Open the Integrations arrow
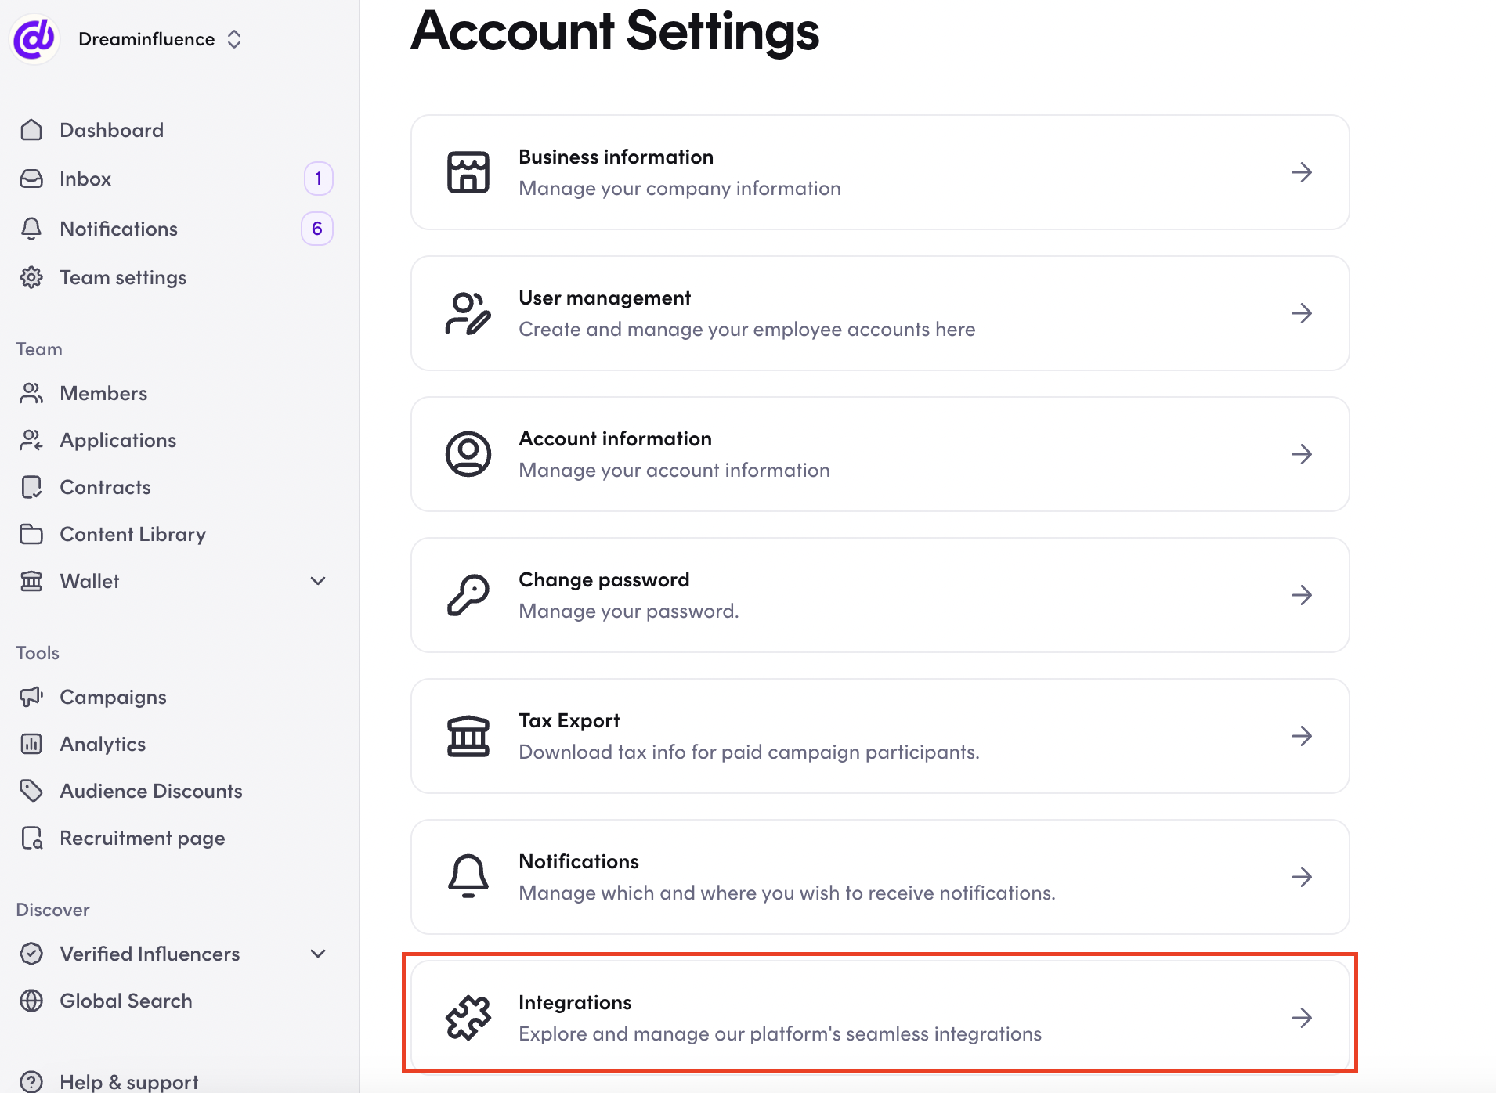The image size is (1496, 1093). click(1302, 1018)
